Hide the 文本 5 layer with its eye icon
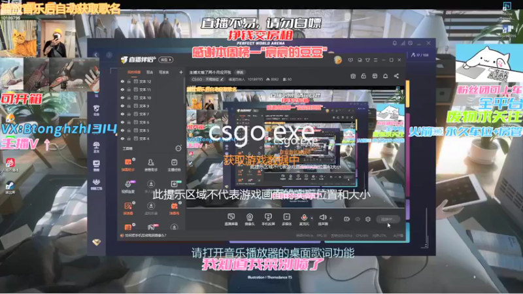 122,130
